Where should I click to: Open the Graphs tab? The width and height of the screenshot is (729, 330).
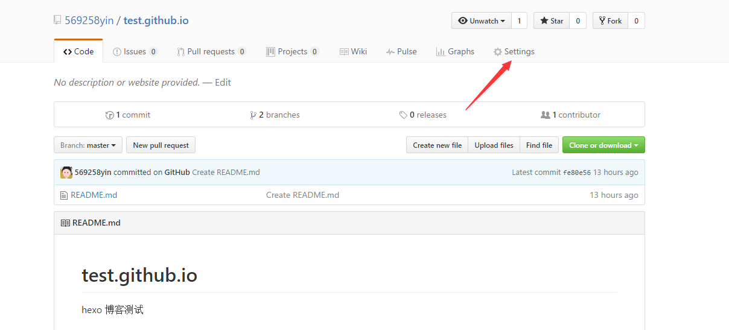(455, 52)
